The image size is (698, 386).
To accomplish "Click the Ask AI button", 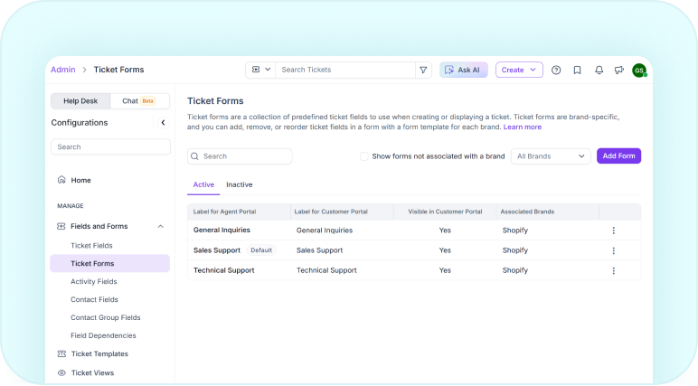I will [464, 70].
